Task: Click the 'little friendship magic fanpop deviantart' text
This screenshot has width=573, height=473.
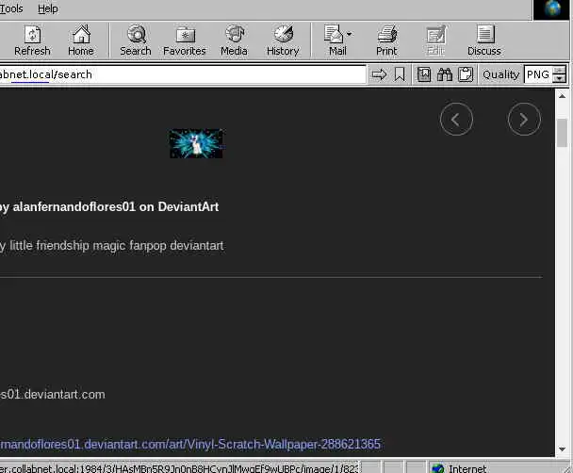Action: [117, 245]
